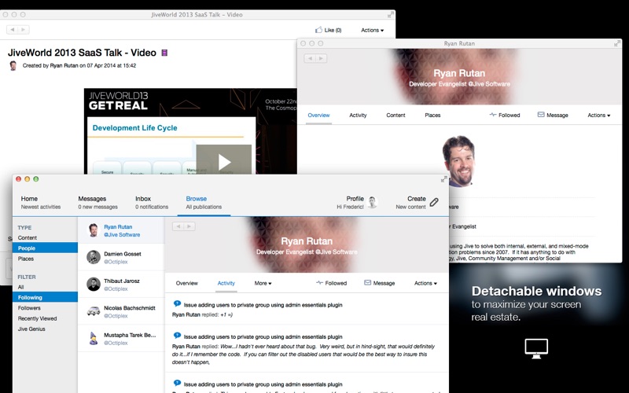
Task: Expand More dropdown in main window profile
Action: pos(263,283)
